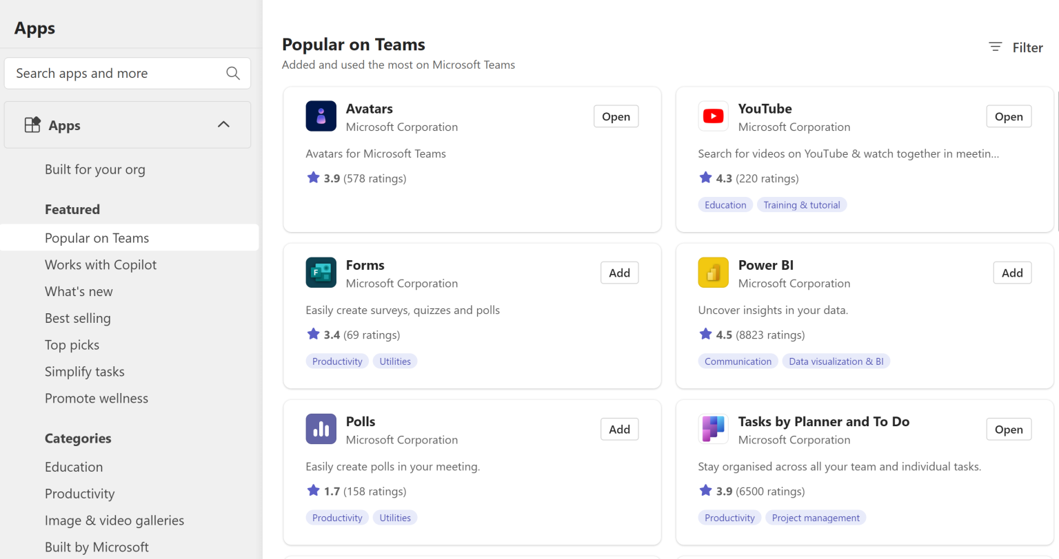Open the Education category
The height and width of the screenshot is (559, 1059).
[x=73, y=467]
